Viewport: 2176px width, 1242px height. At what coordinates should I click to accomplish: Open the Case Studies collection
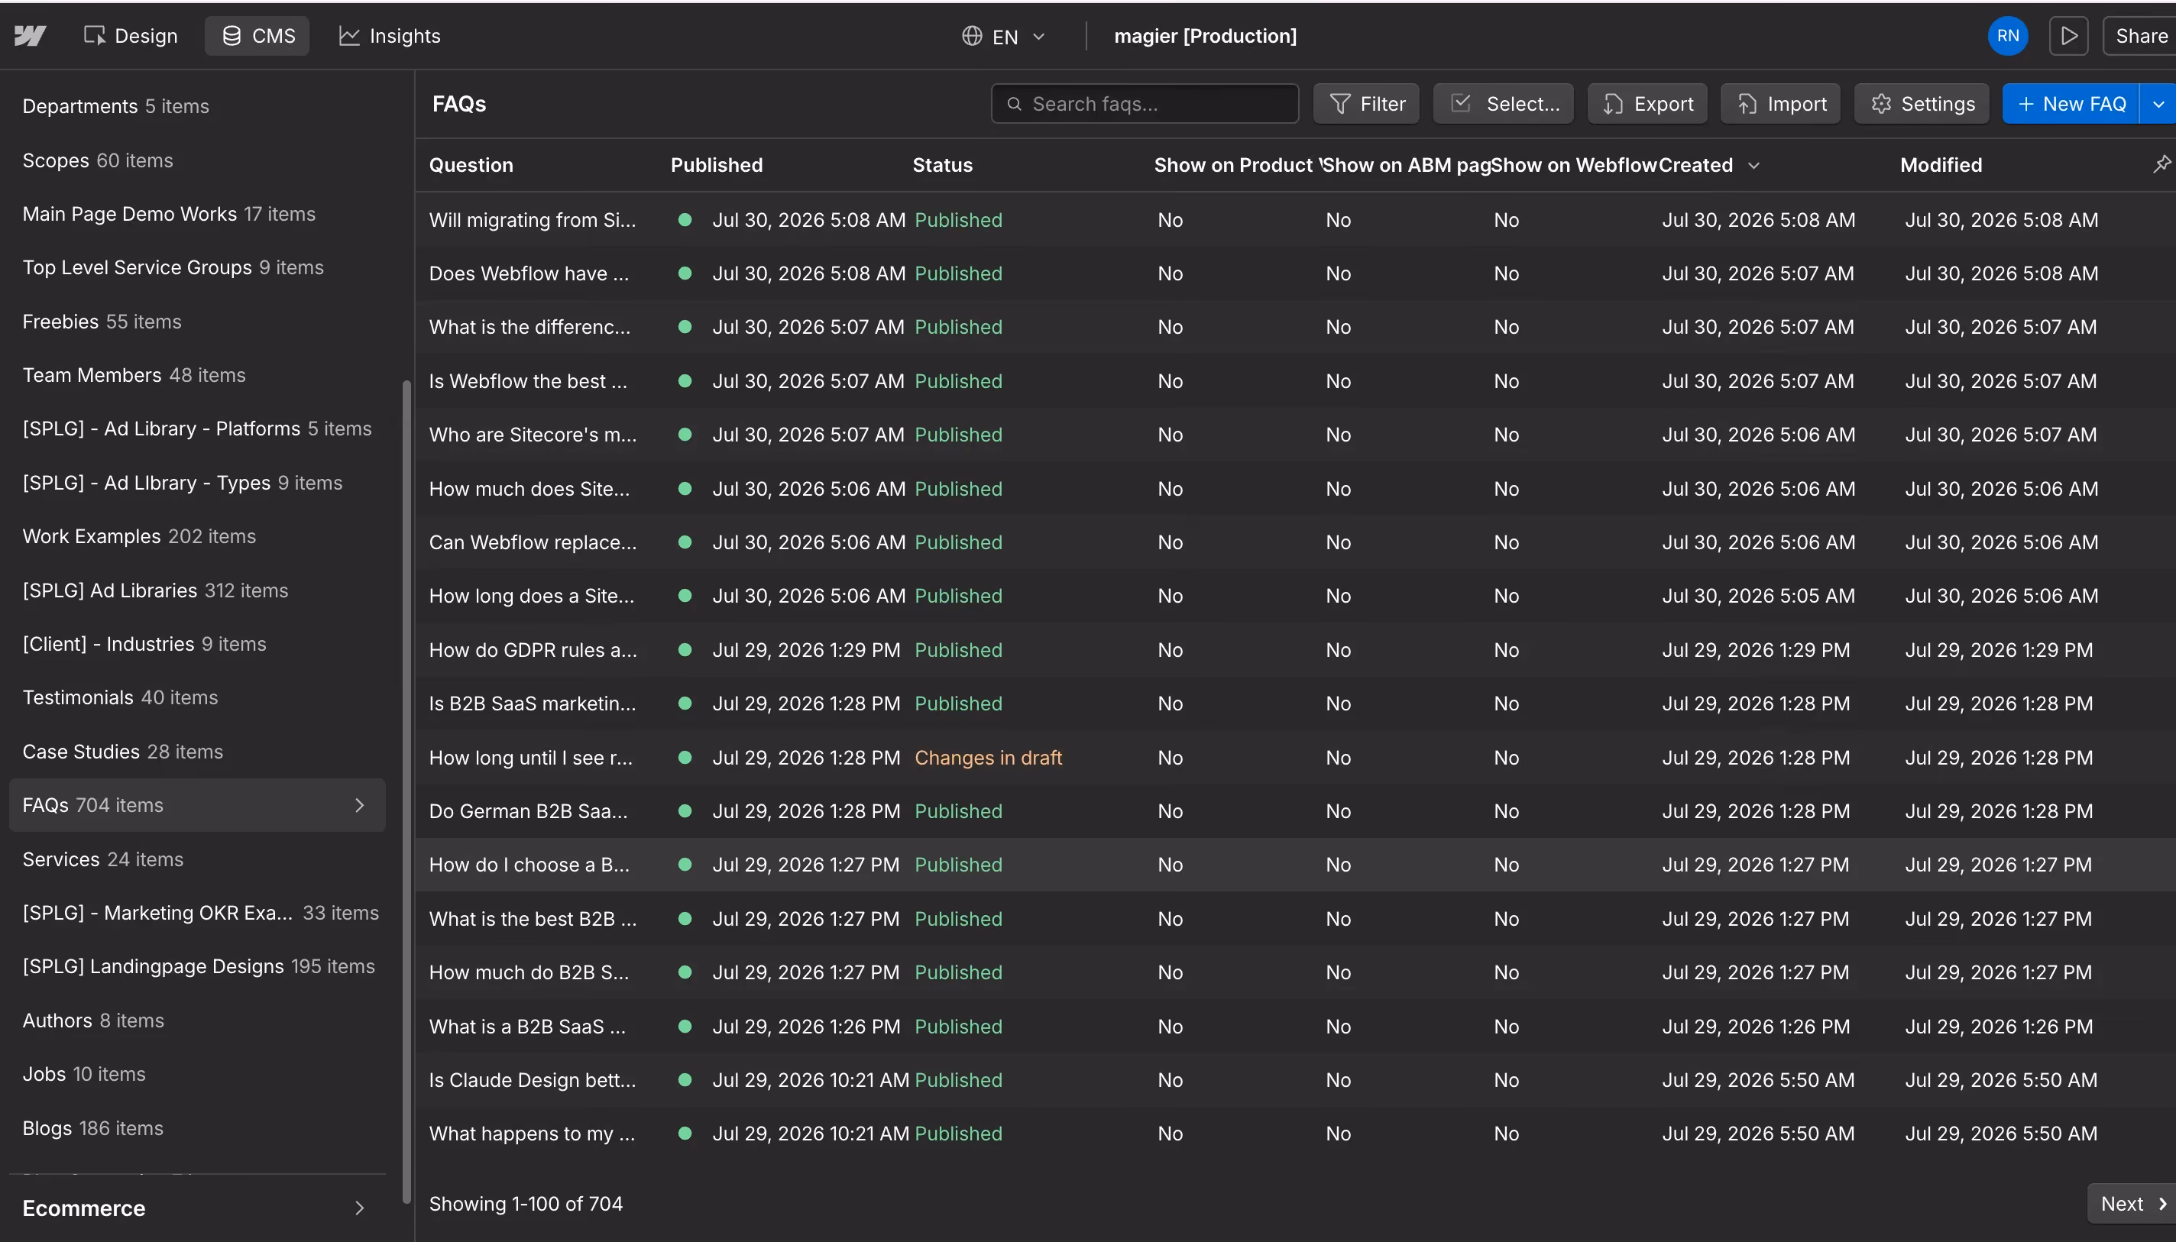point(197,752)
